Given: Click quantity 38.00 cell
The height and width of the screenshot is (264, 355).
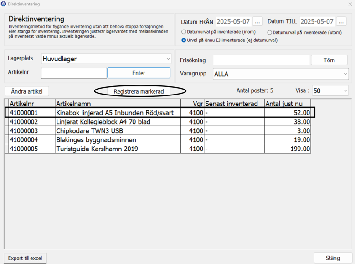Looking at the screenshot, I should (288, 122).
